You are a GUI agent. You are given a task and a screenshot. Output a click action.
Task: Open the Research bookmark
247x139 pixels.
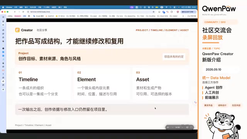coord(18,16)
